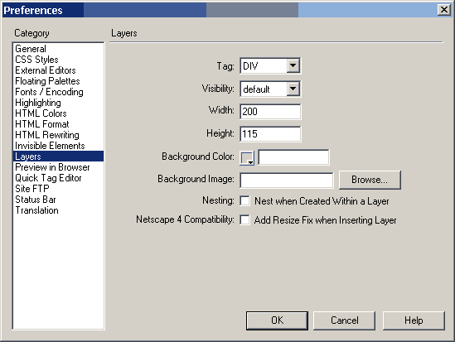This screenshot has width=455, height=342.
Task: Open Help for preferences
Action: click(414, 320)
